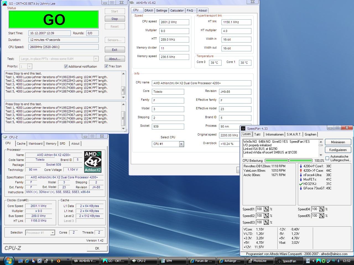This screenshot has width=354, height=265.
Task: Click the orange info icon in Quick Launch
Action: (59, 261)
